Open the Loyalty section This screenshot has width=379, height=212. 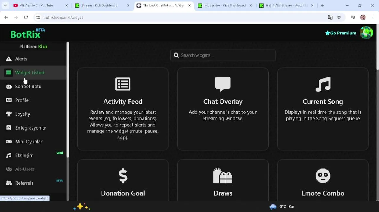click(33, 114)
